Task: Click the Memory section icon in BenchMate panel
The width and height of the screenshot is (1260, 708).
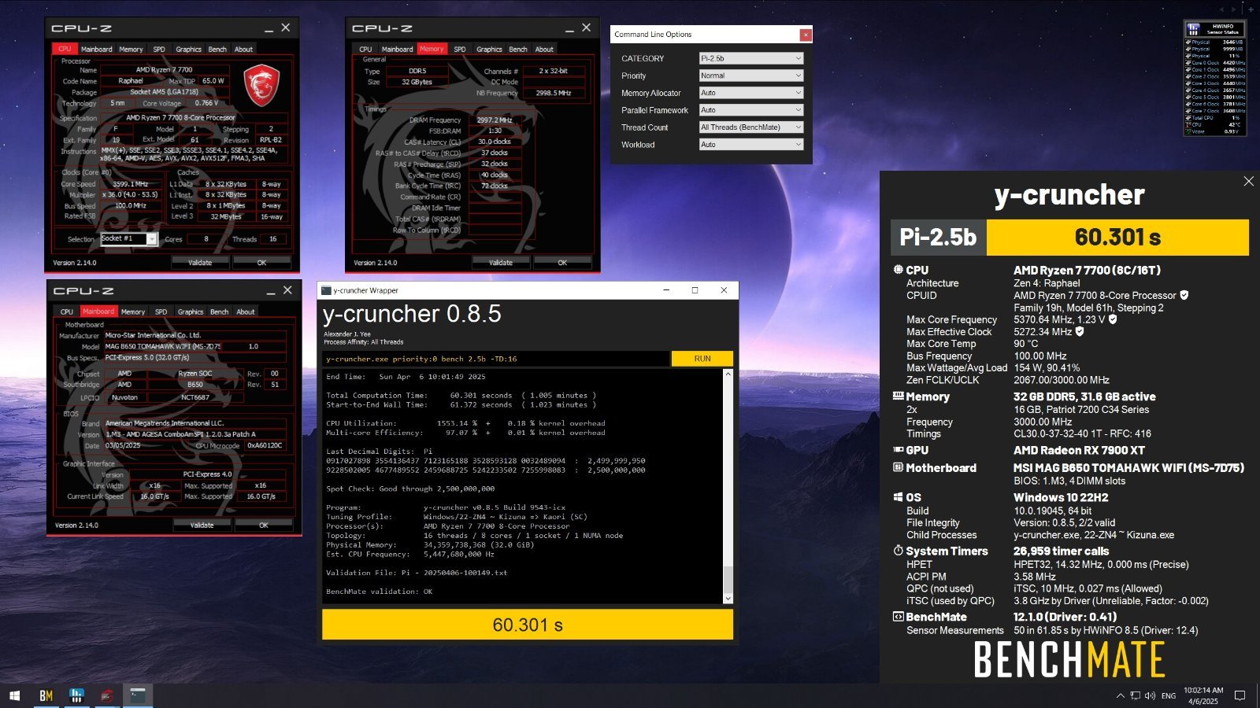Action: 898,396
